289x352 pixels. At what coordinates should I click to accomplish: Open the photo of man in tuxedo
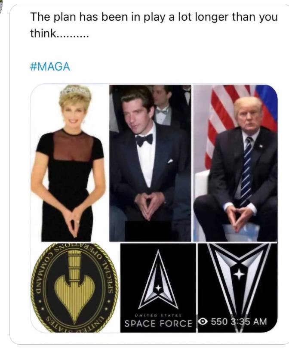coord(150,164)
